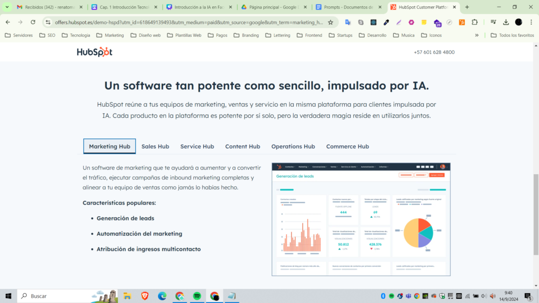Open the Extensions puzzle piece menu
Image resolution: width=539 pixels, height=303 pixels.
pos(475,22)
